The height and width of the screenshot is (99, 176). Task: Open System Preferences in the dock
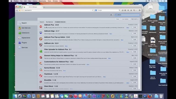89,96
